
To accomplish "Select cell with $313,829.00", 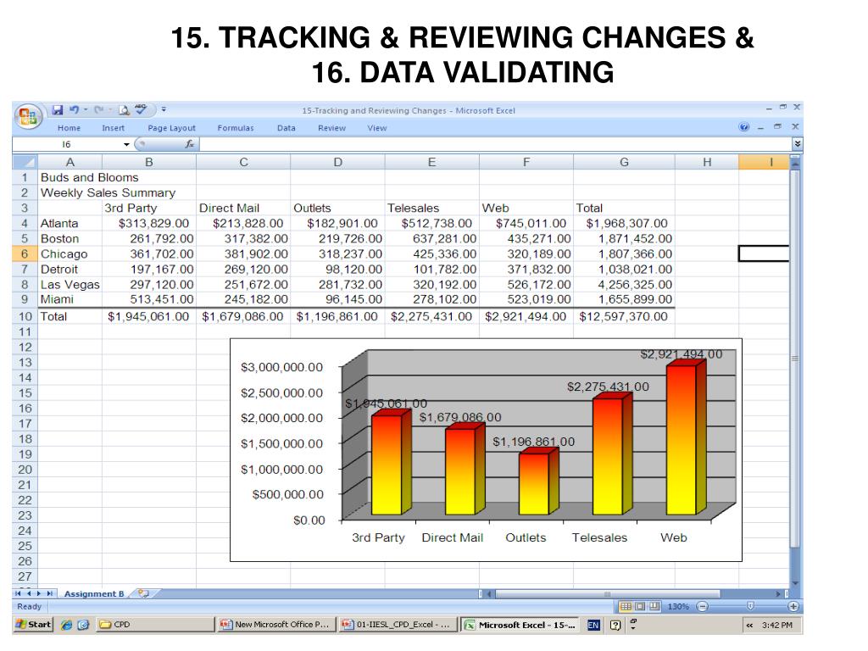I will coord(149,224).
